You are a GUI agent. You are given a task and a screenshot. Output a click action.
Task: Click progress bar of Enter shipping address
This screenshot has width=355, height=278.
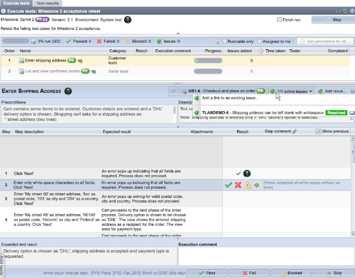pyautogui.click(x=208, y=60)
